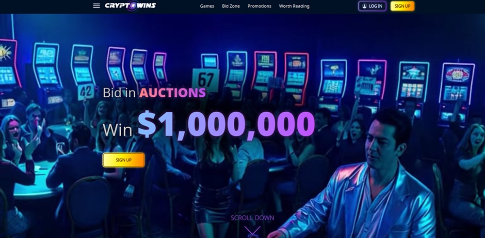485x238 pixels.
Task: Click the CryptoWins logo
Action: (x=130, y=5)
